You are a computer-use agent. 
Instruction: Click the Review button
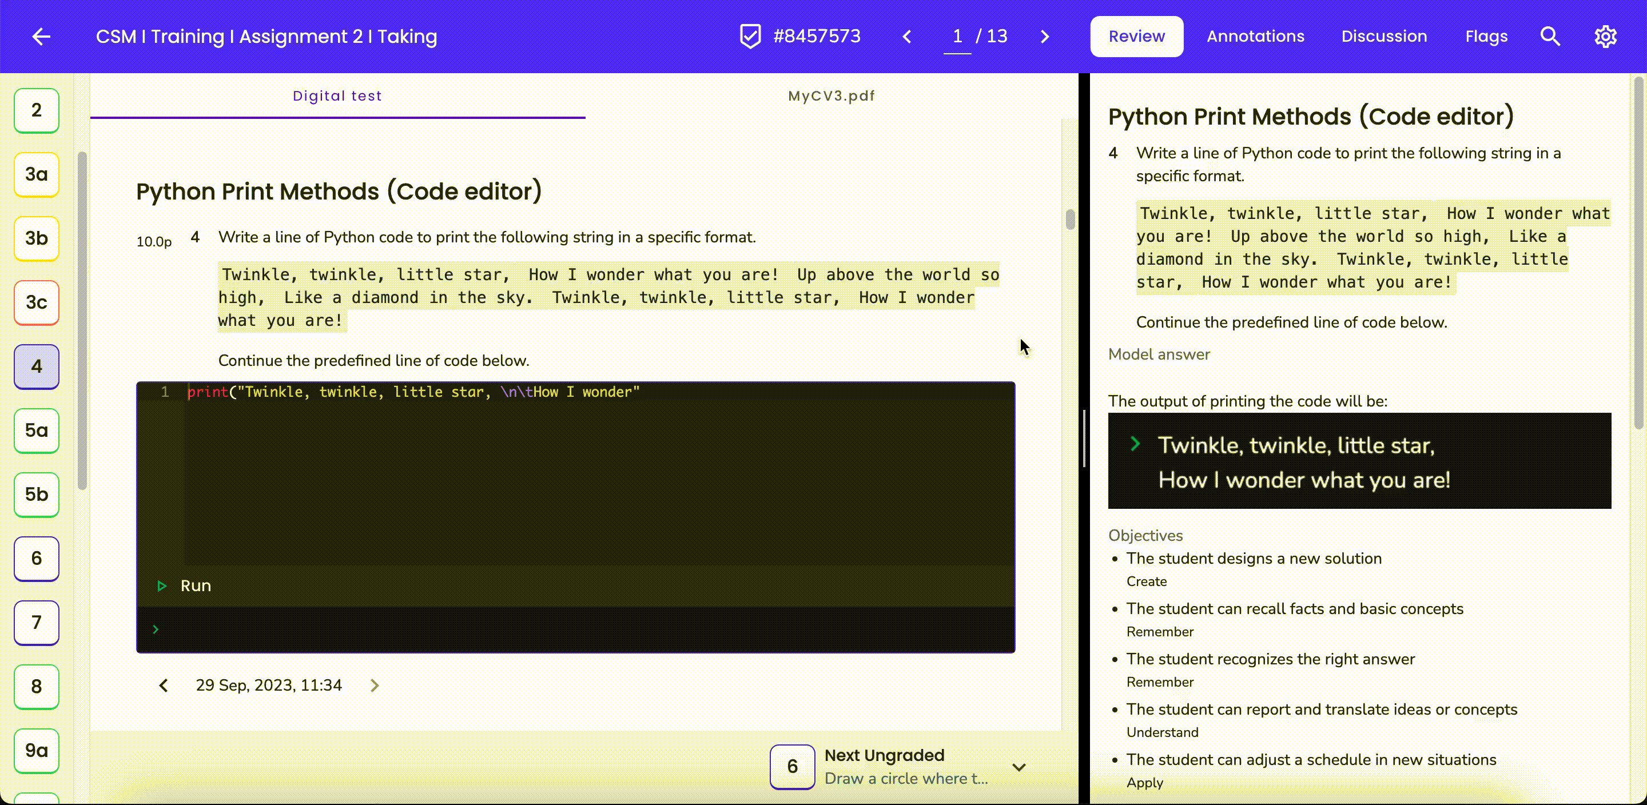1136,37
